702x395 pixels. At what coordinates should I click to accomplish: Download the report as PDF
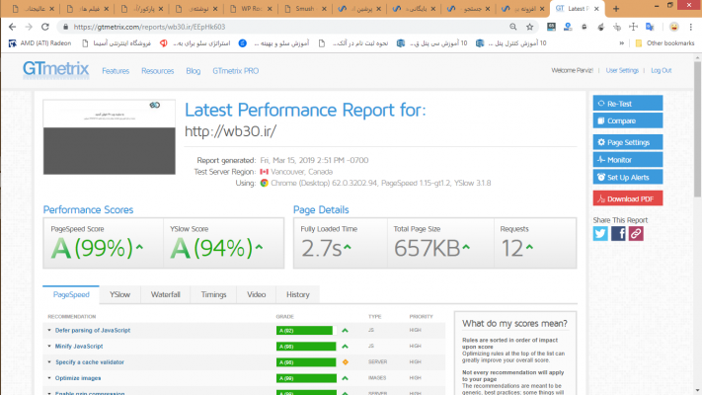pyautogui.click(x=628, y=198)
